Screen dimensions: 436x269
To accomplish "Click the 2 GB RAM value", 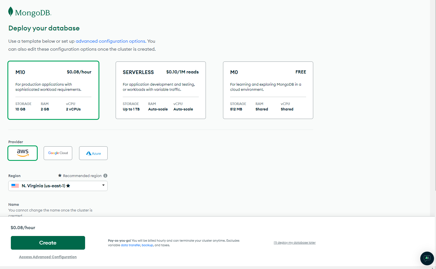I will click(x=45, y=109).
